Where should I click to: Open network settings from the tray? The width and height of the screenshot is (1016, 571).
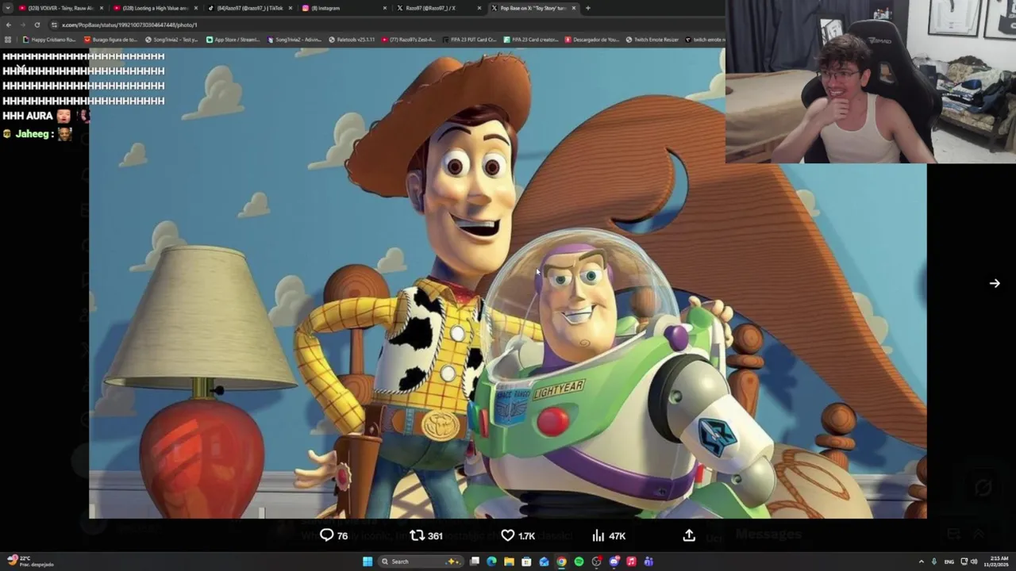click(x=964, y=561)
